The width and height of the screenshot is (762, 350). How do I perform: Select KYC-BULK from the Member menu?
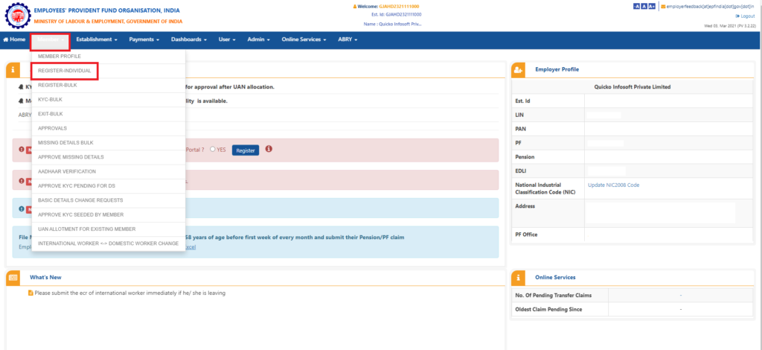click(109, 100)
